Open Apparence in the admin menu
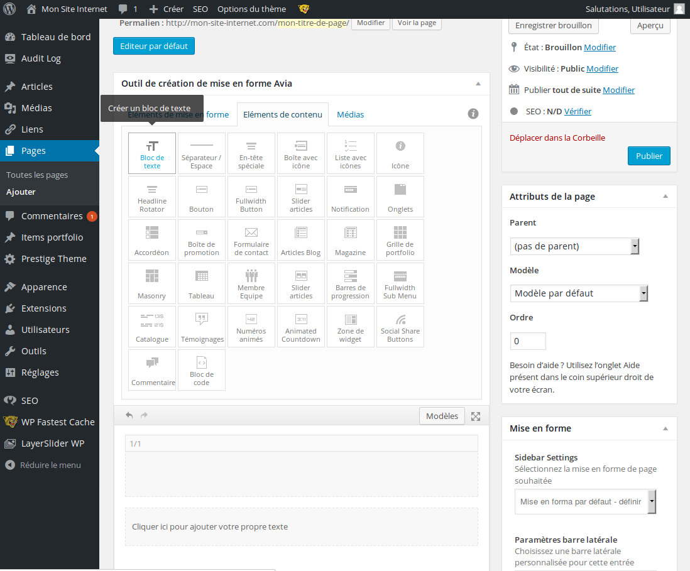690x571 pixels. coord(49,287)
